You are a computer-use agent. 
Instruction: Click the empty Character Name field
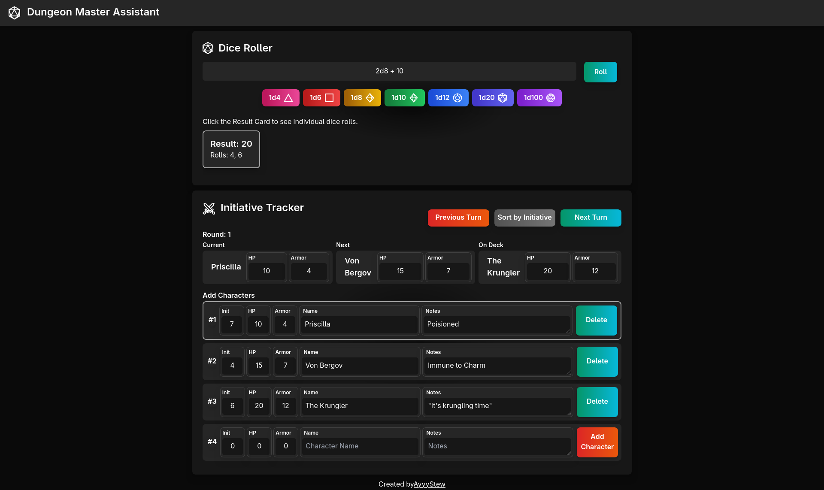coord(360,446)
